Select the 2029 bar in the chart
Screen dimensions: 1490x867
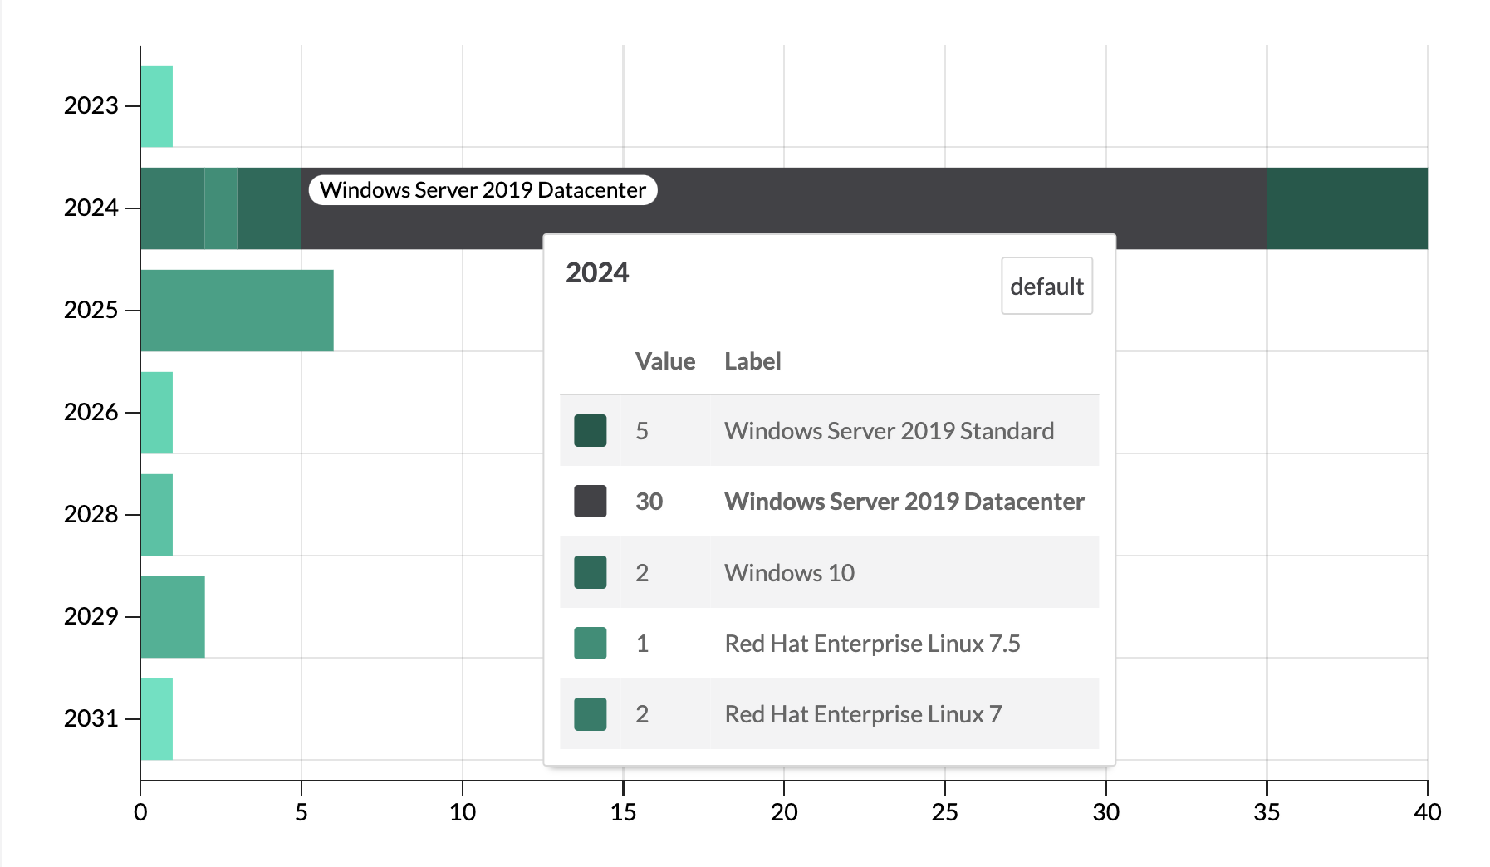173,617
